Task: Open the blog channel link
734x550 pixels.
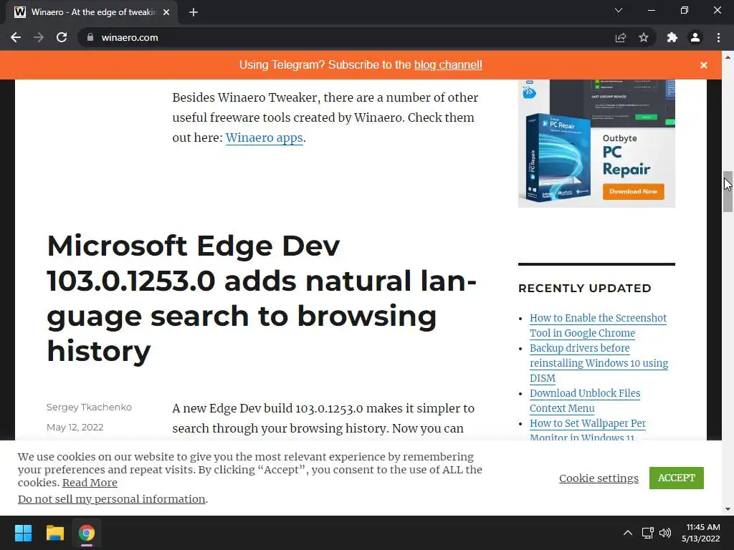Action: click(448, 64)
